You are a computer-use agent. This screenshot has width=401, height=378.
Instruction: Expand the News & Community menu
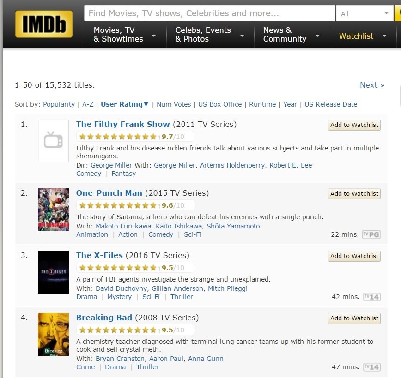[292, 35]
